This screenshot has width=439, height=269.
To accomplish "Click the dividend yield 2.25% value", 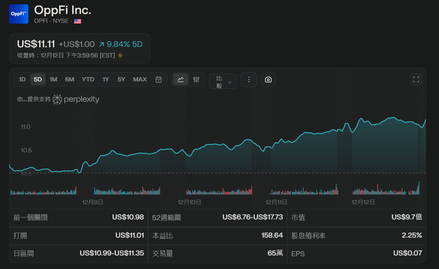I will tap(412, 235).
